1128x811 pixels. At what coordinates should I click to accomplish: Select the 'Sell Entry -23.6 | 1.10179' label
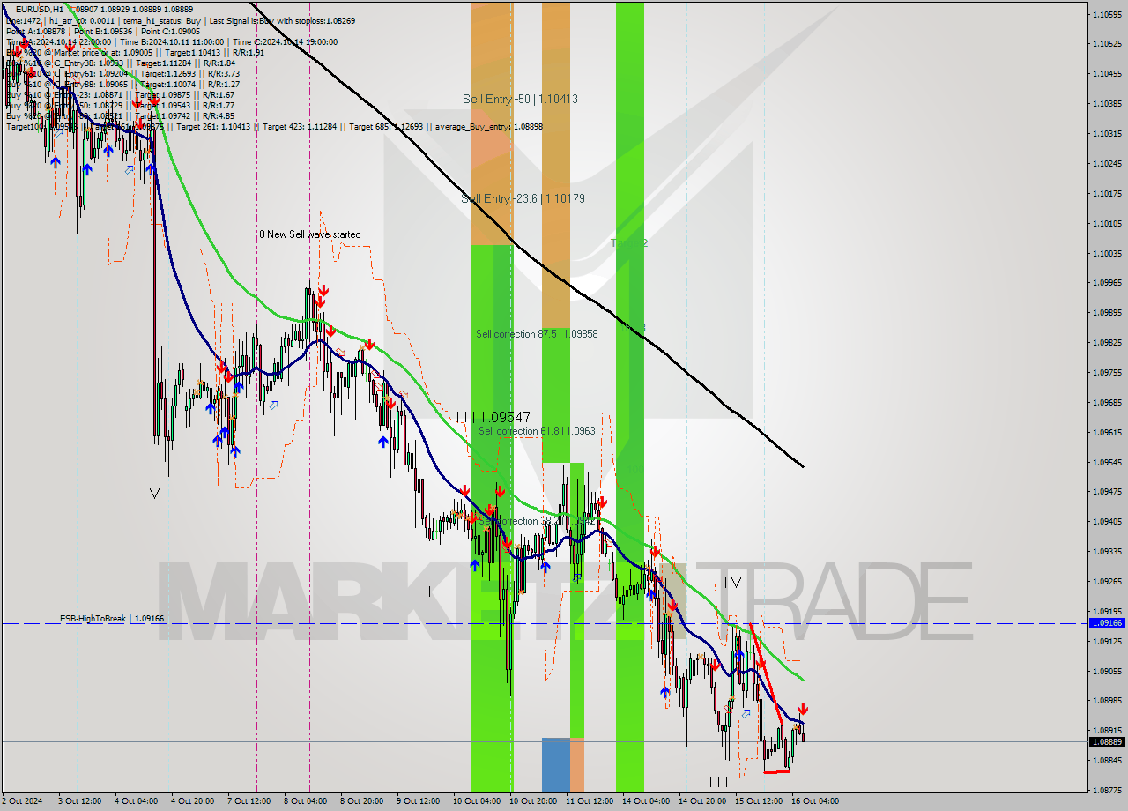[x=523, y=199]
